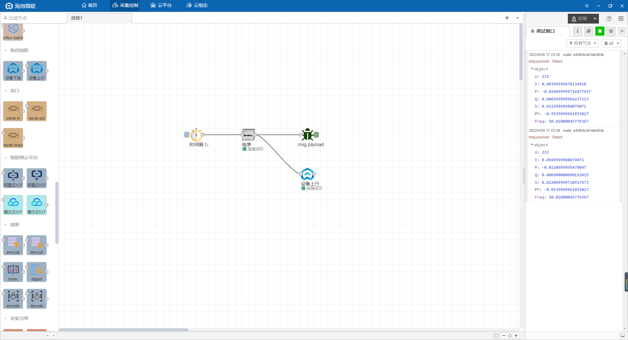This screenshot has width=628, height=340.
Task: Select the 设备下发 palette node
Action: click(x=13, y=71)
